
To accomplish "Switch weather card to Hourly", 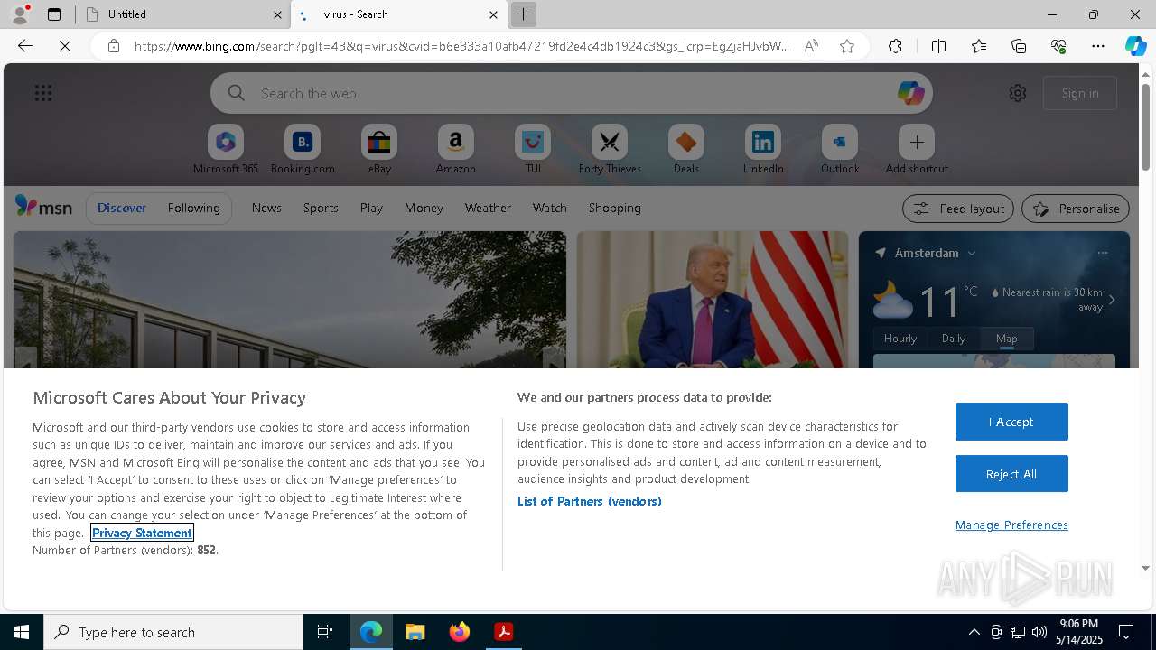I will pos(900,339).
